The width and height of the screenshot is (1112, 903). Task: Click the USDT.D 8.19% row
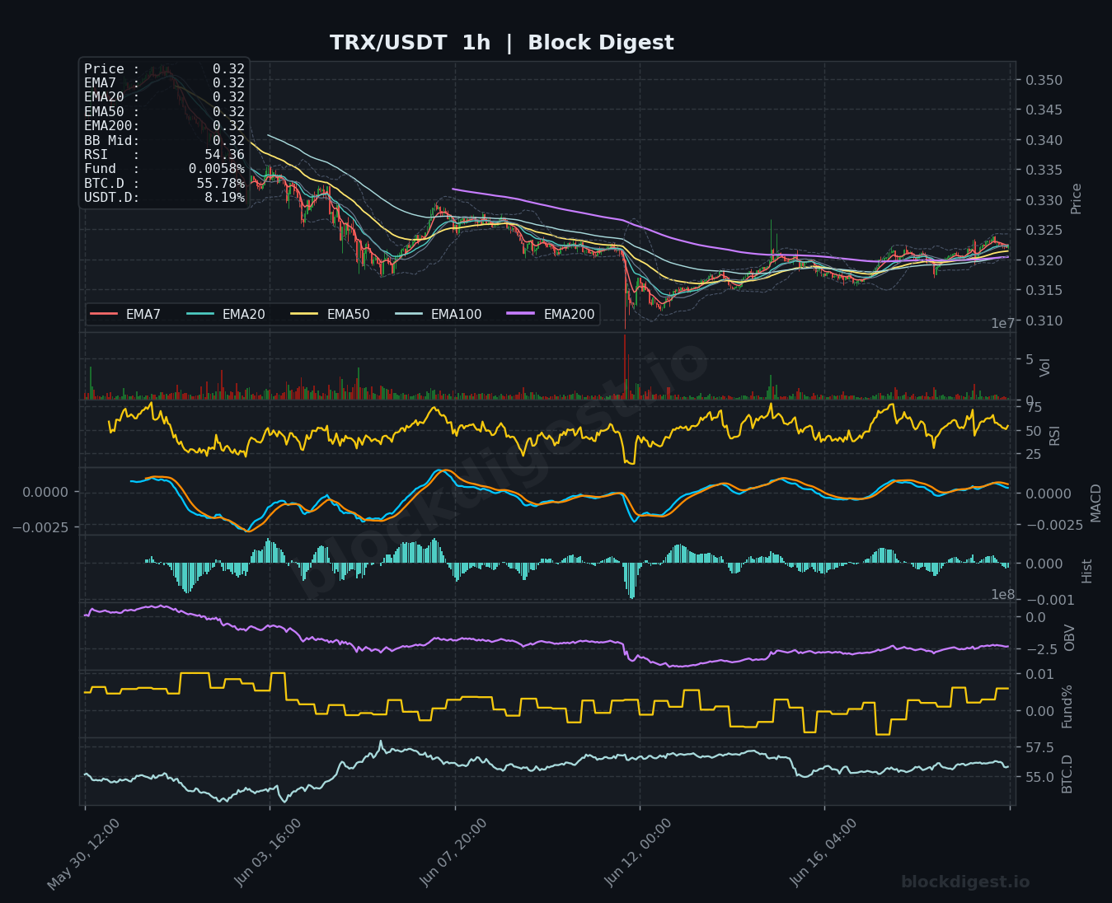click(164, 198)
